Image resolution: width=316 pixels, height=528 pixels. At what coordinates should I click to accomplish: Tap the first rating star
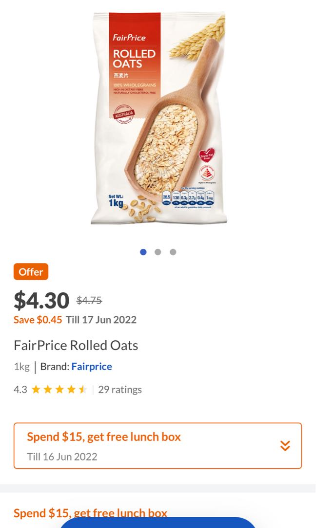coord(36,389)
